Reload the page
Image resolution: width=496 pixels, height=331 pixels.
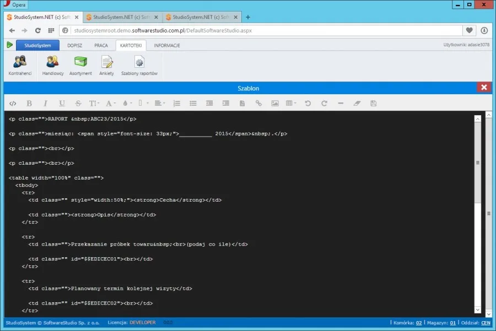tap(37, 30)
